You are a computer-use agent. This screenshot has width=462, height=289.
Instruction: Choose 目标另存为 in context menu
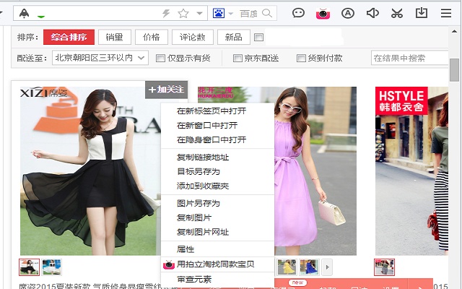pos(217,172)
